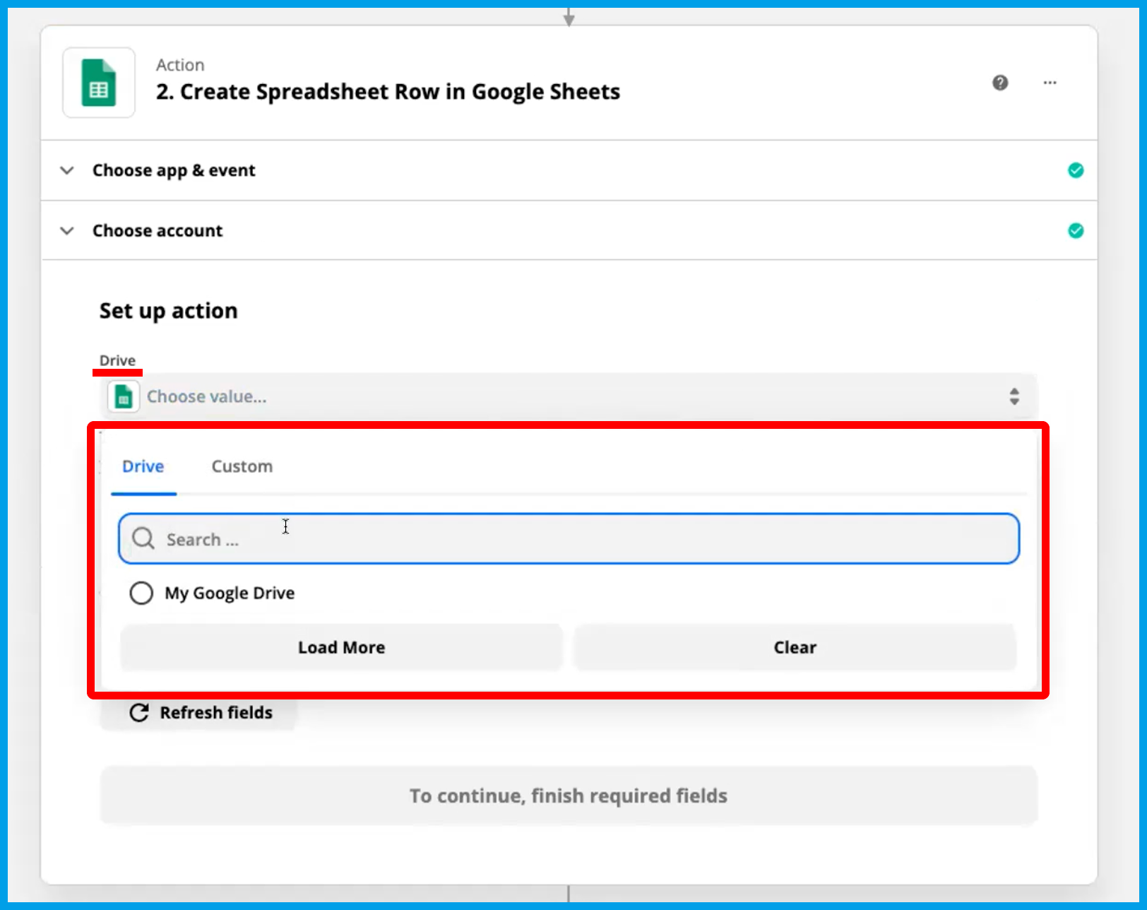Viewport: 1147px width, 910px height.
Task: Click the small Sheets icon in Drive field
Action: point(124,396)
